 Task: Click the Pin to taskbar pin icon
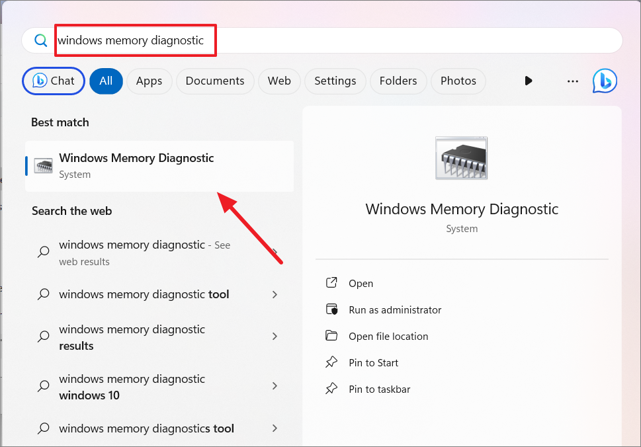[x=331, y=389]
